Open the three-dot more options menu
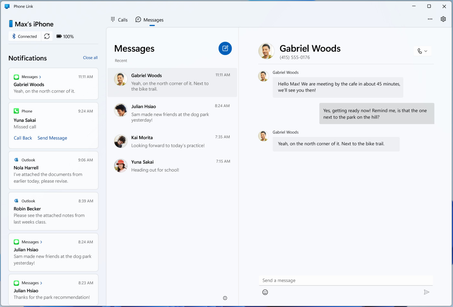 pos(430,19)
